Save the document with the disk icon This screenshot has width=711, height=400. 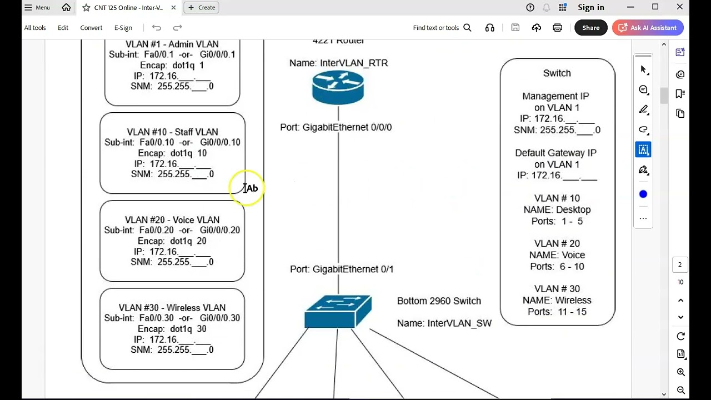(515, 28)
